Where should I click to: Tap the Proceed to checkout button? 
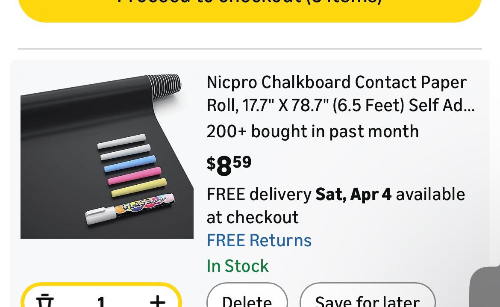tap(250, 6)
